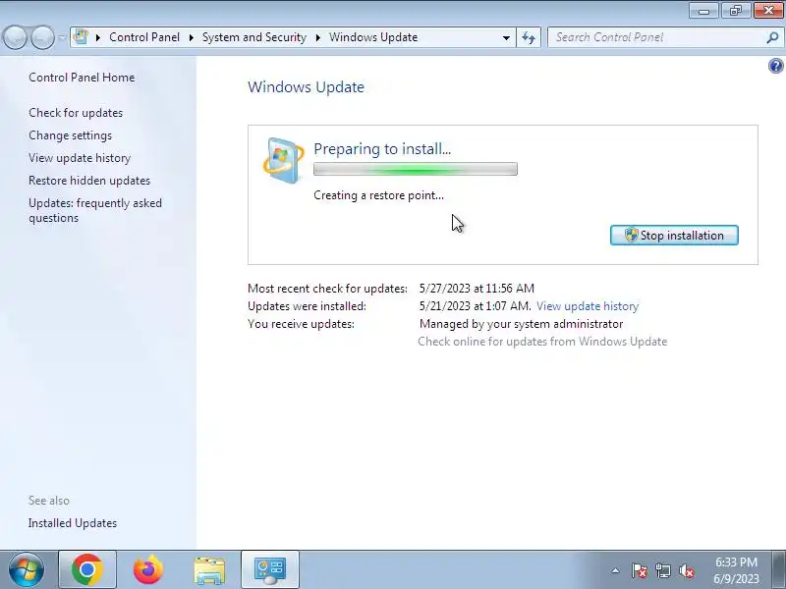Viewport: 786px width, 589px height.
Task: Click the Windows Update shield icon
Action: coord(283,160)
